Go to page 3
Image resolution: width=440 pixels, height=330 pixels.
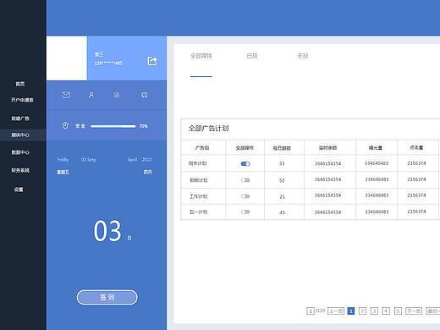374,311
